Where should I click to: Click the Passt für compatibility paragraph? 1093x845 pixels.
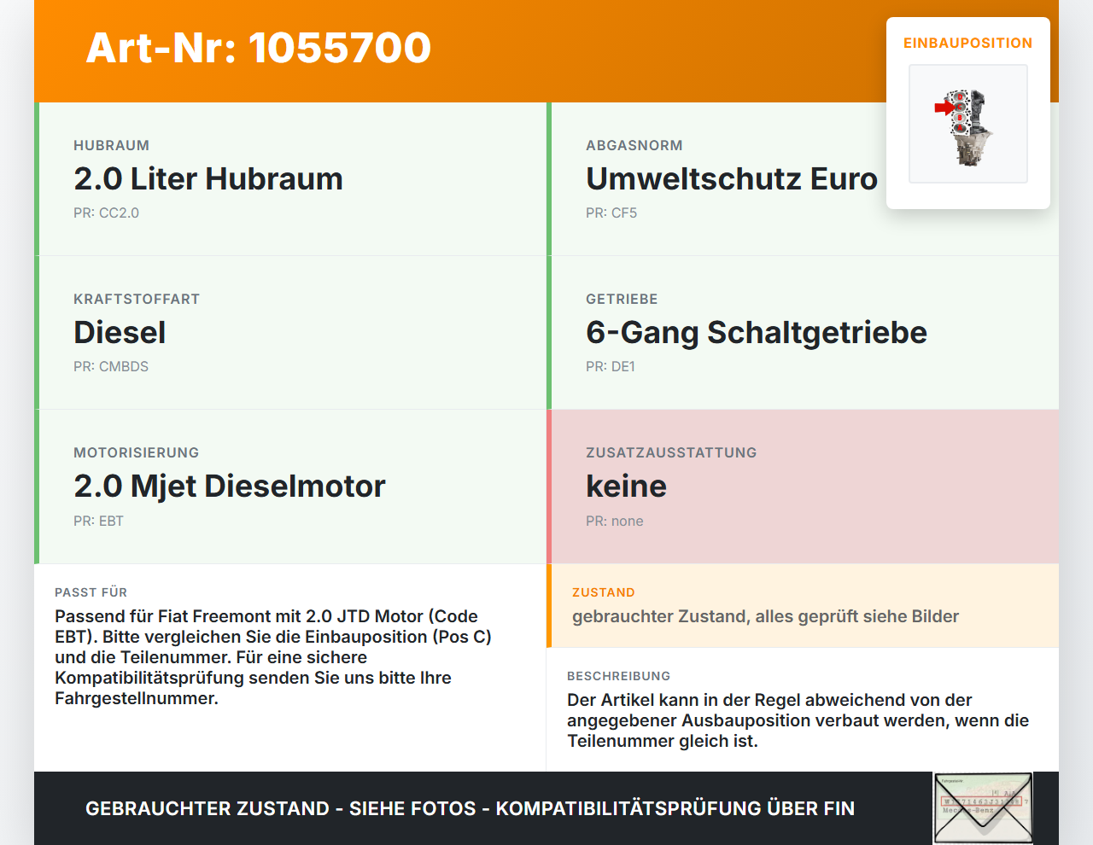[273, 657]
